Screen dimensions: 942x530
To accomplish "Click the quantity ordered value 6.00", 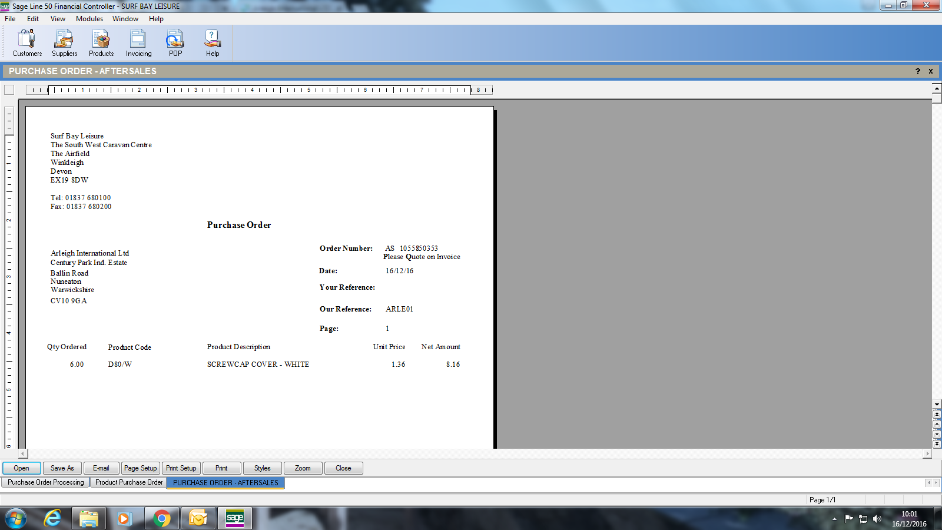I will (77, 365).
